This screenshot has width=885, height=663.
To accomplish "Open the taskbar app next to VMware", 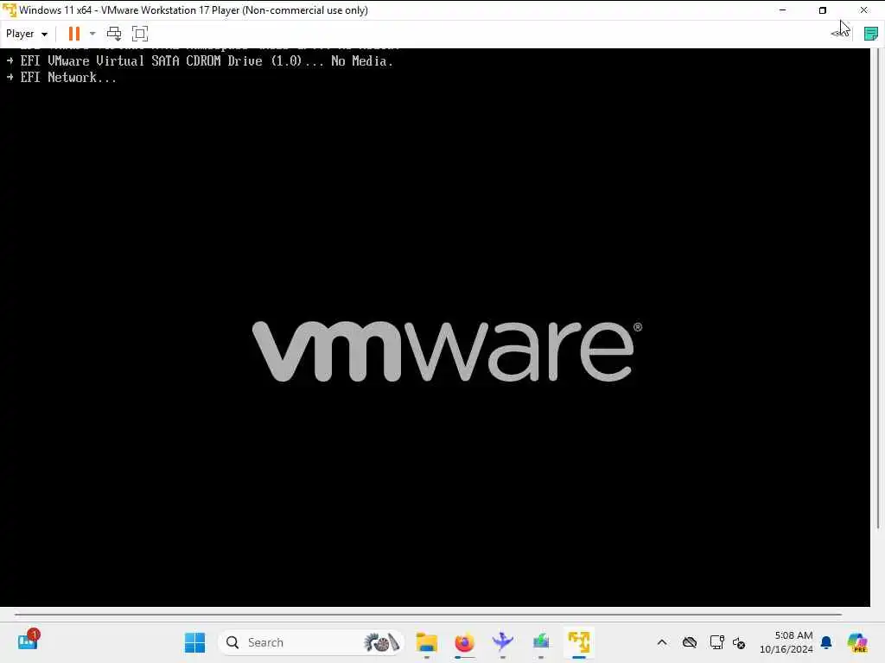I will tap(541, 642).
